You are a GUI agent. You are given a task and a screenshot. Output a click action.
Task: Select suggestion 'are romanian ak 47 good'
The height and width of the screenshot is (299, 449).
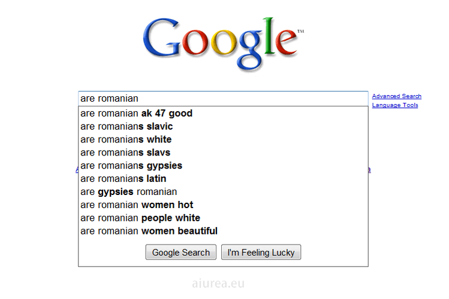223,114
